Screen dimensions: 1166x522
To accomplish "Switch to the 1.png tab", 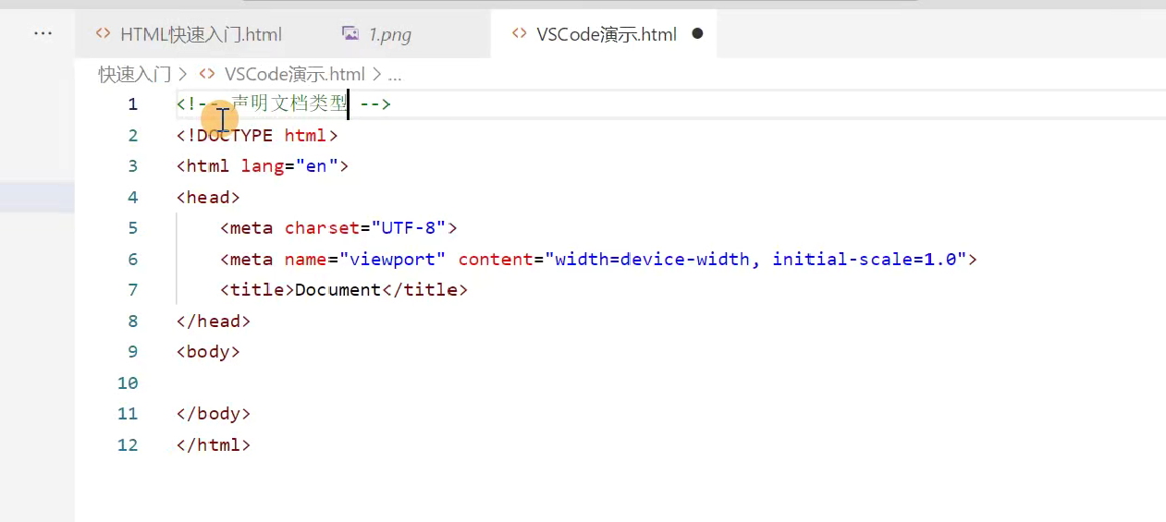I will click(x=389, y=34).
